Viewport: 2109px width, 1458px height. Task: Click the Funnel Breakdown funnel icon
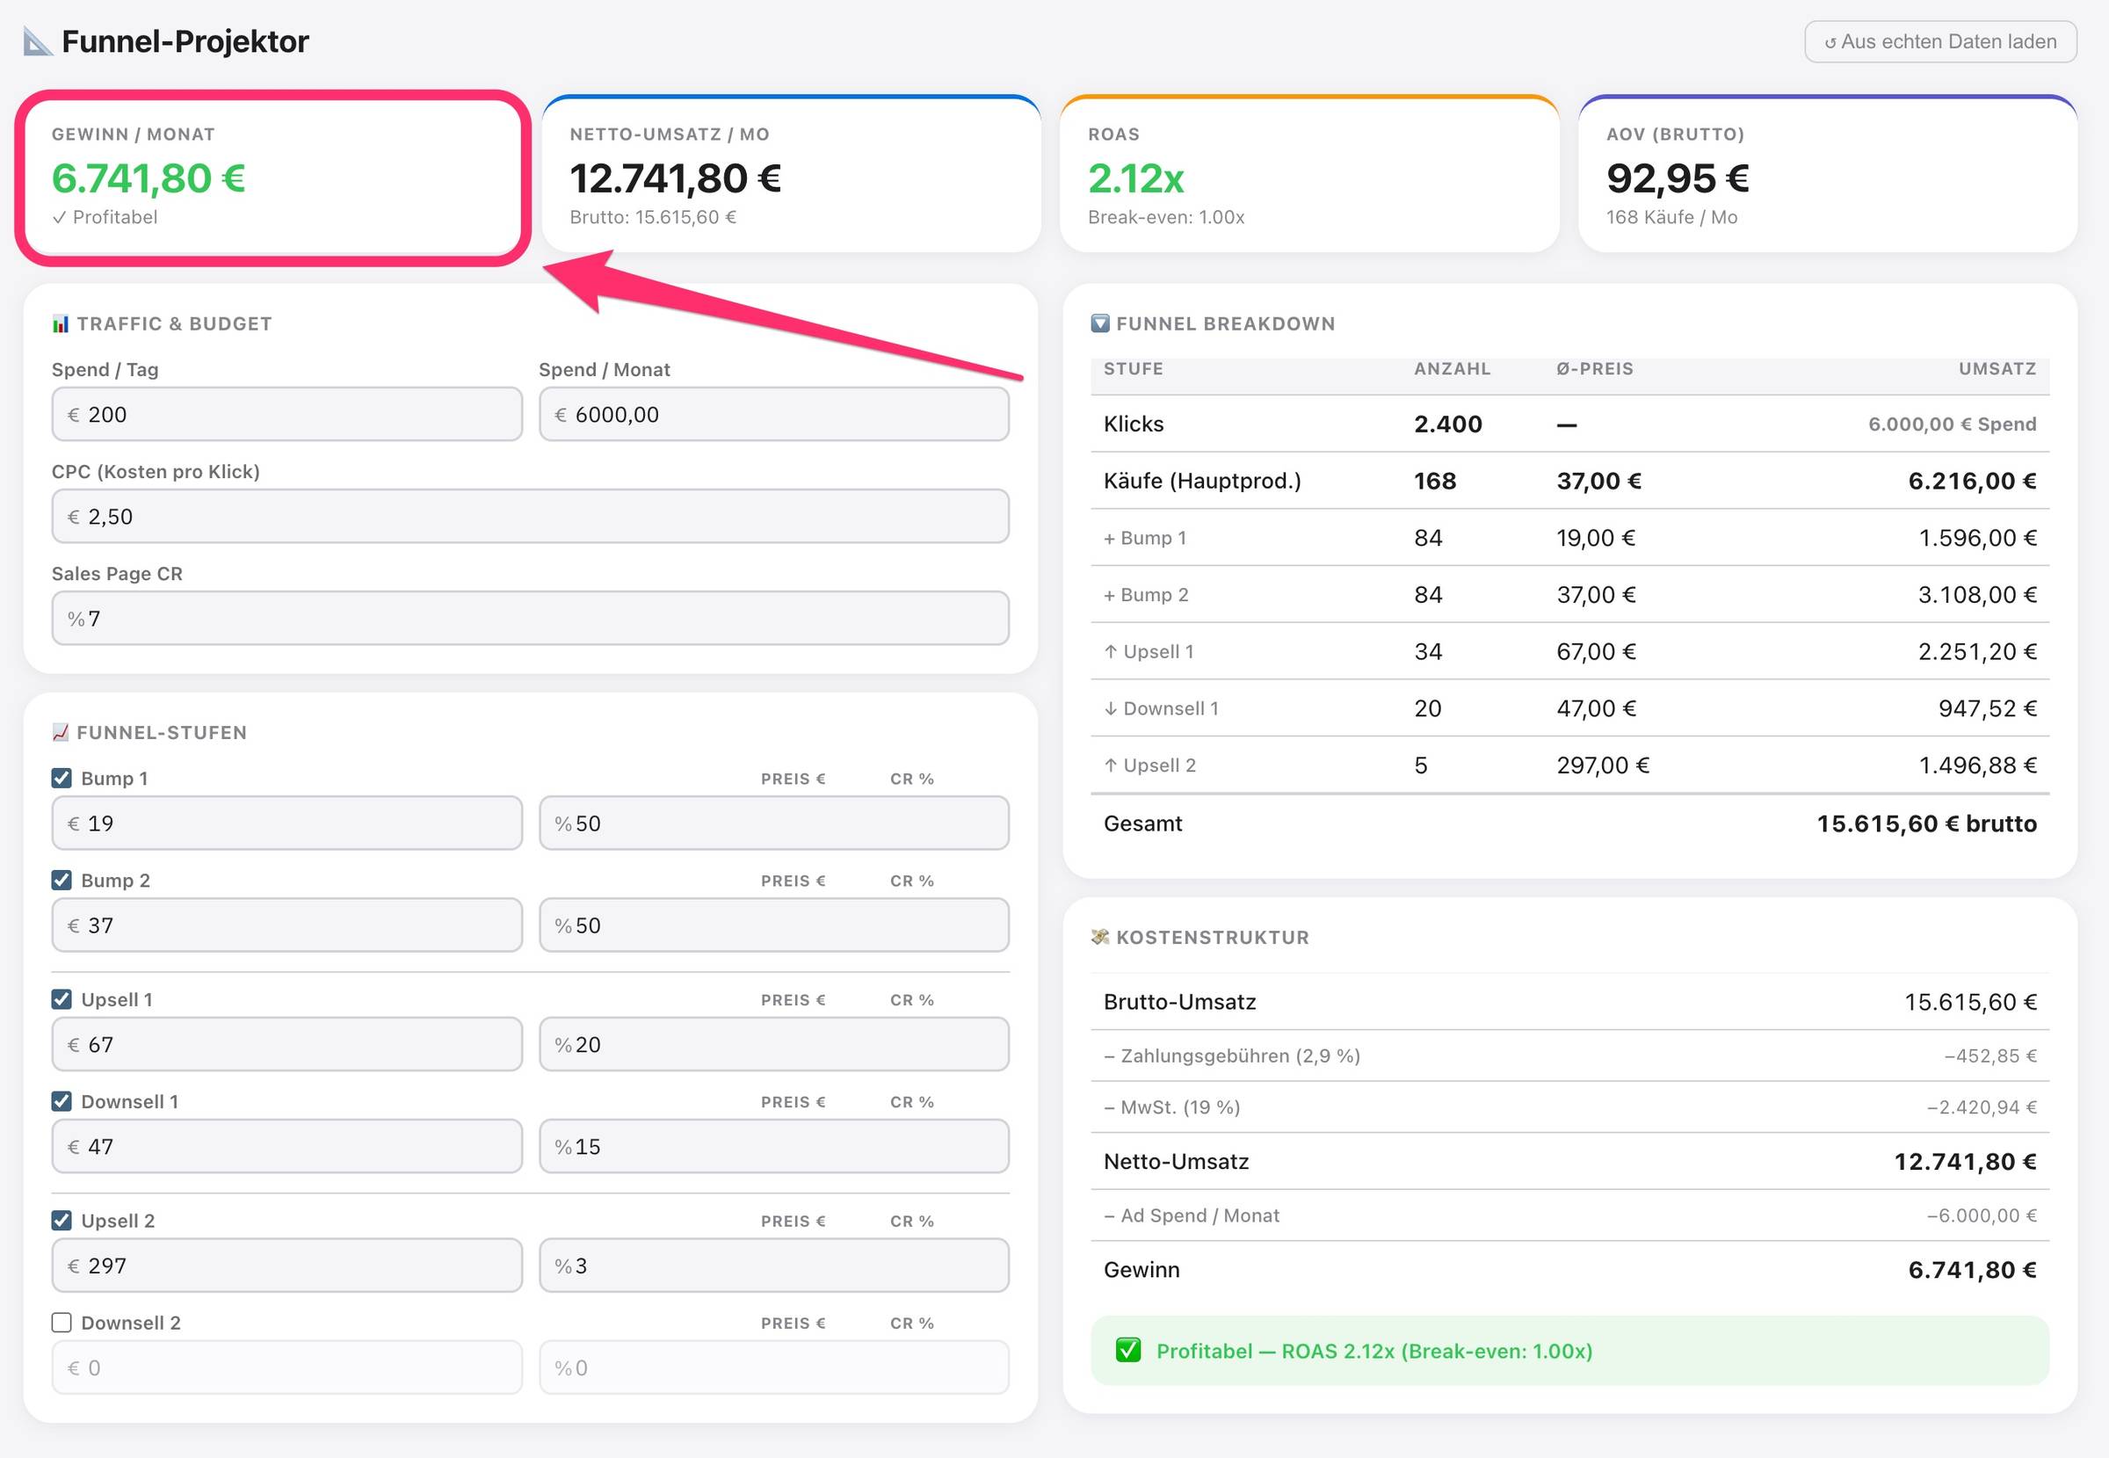tap(1099, 324)
